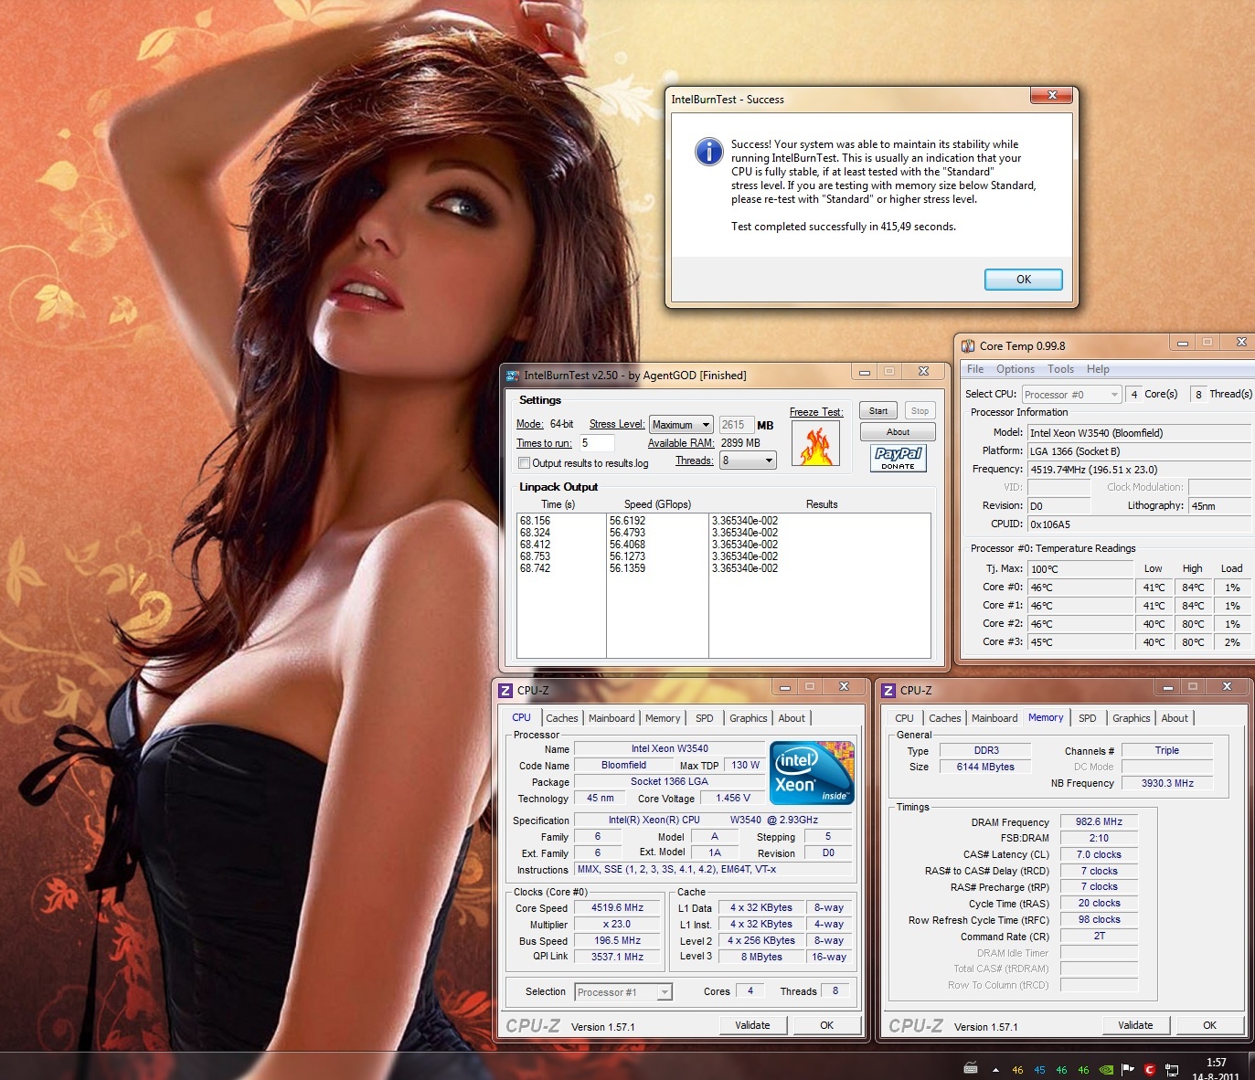Click the 'Intel Xeon W3540' name value
1255x1080 pixels.
[x=669, y=748]
